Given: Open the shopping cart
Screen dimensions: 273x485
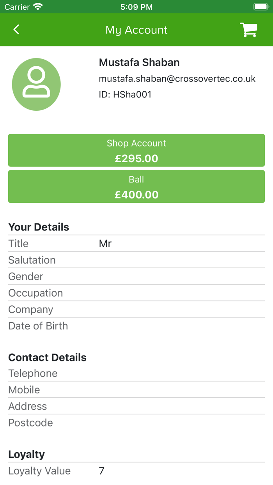Looking at the screenshot, I should pos(248,30).
